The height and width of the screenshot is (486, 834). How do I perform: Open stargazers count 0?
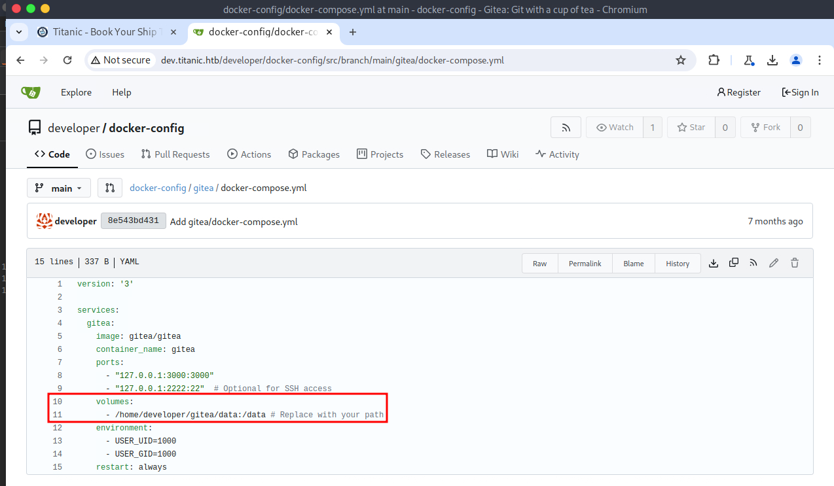tap(725, 128)
